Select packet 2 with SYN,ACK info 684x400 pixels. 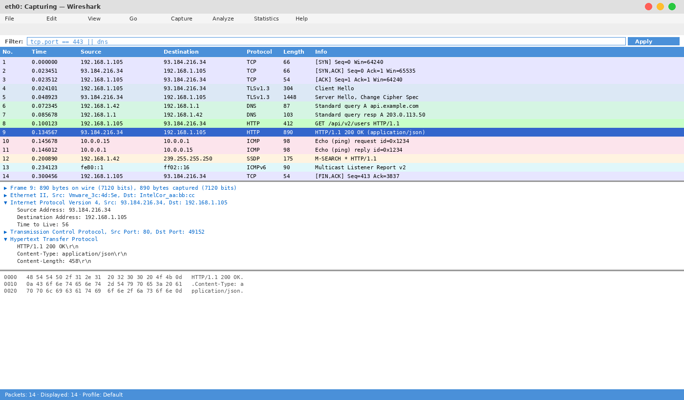click(342, 71)
